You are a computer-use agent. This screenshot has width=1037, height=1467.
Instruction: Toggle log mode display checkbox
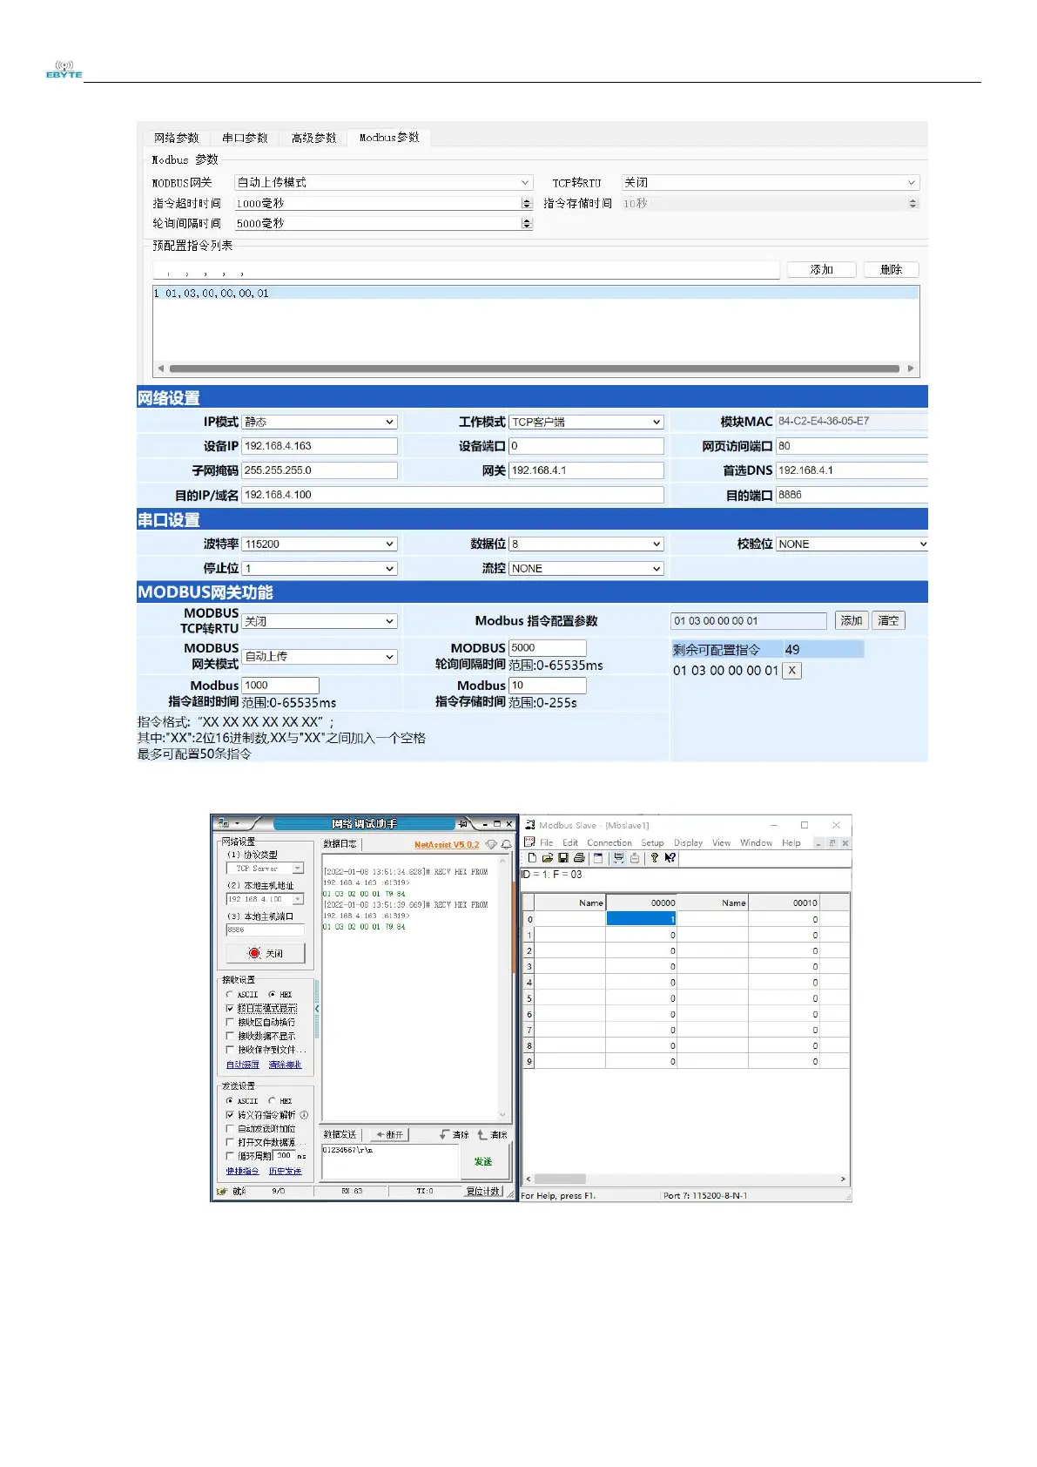tap(230, 1008)
